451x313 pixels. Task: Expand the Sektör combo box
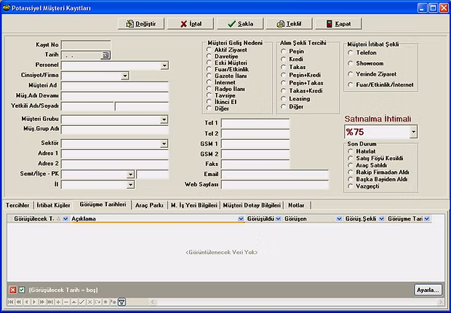(x=164, y=143)
